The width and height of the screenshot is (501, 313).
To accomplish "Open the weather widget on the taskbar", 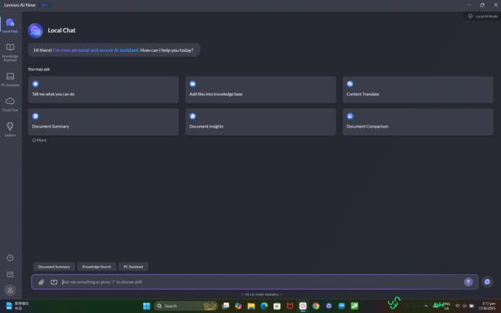I will click(17, 306).
